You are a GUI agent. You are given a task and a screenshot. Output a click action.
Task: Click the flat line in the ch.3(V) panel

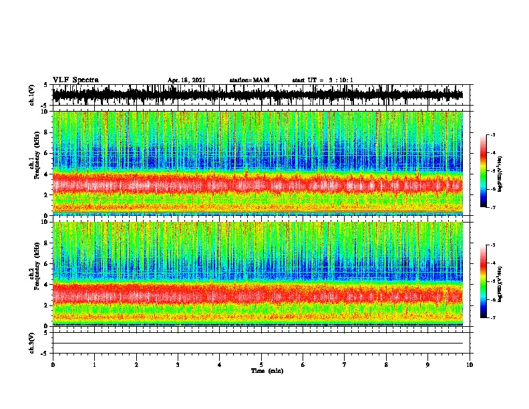point(258,344)
